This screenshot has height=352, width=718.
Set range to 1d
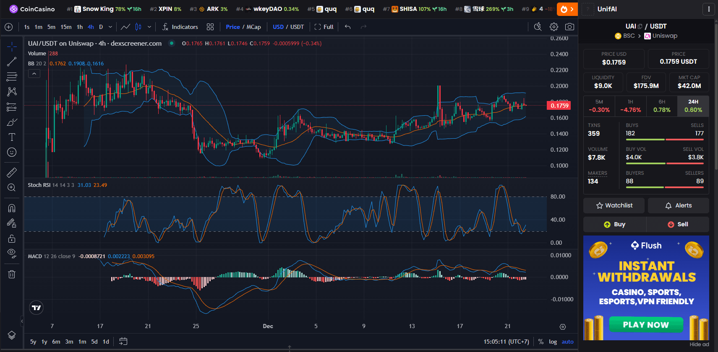(x=106, y=342)
